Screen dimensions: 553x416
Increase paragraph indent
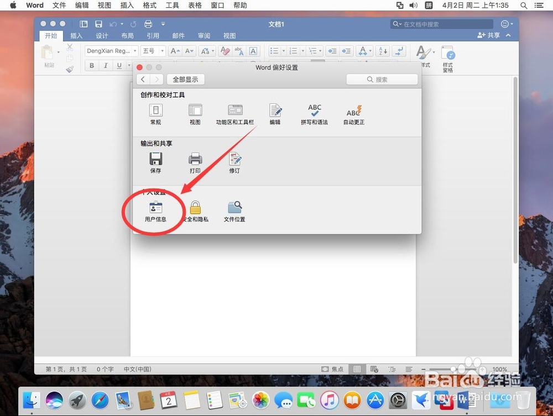pos(346,51)
